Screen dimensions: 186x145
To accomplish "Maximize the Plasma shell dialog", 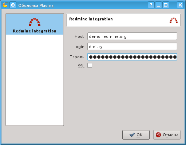I will click(166, 5).
